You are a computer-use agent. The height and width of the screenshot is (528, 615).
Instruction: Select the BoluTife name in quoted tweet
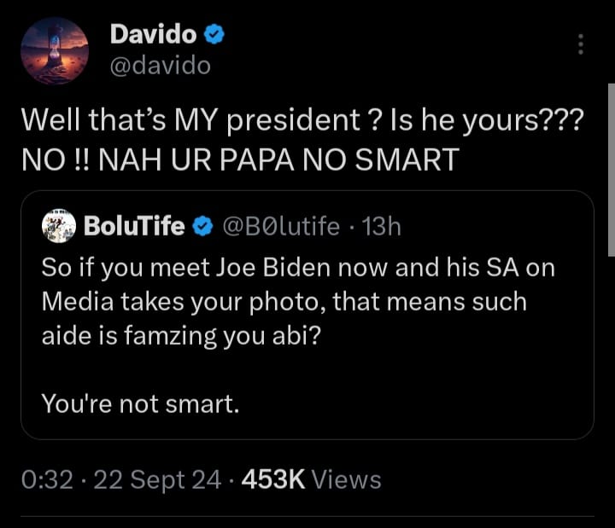pyautogui.click(x=134, y=227)
